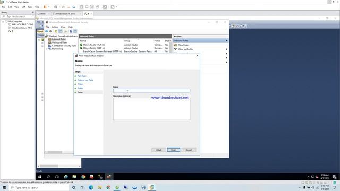This screenshot has height=191, width=340.
Task: Select Windows Server 2016 in library tree
Action: pyautogui.click(x=22, y=28)
